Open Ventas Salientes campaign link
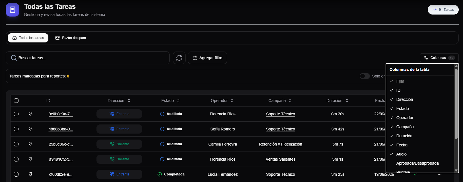 click(x=281, y=159)
